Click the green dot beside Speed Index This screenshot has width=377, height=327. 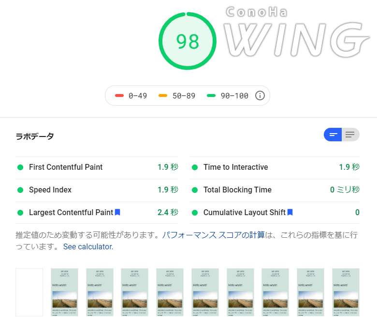coord(20,190)
